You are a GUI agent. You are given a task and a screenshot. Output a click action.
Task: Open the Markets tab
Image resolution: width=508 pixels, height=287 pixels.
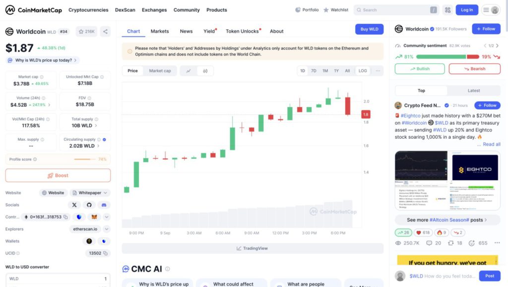(x=160, y=31)
